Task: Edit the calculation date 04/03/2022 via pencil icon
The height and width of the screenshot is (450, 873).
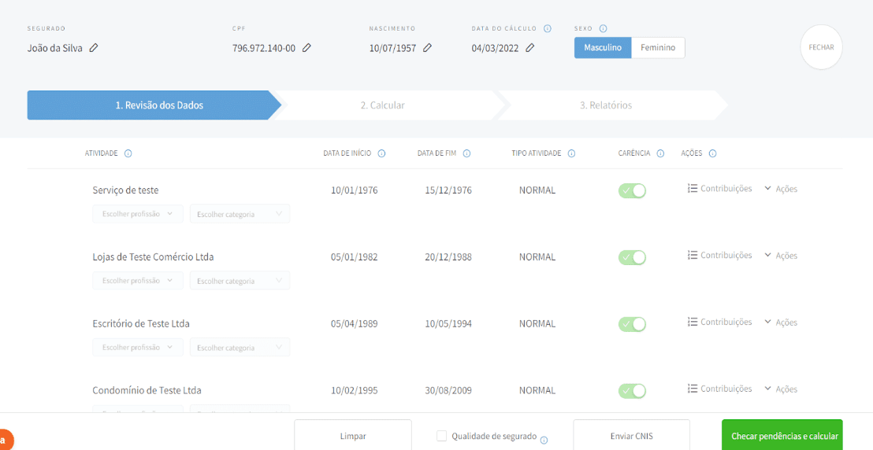Action: pyautogui.click(x=530, y=48)
